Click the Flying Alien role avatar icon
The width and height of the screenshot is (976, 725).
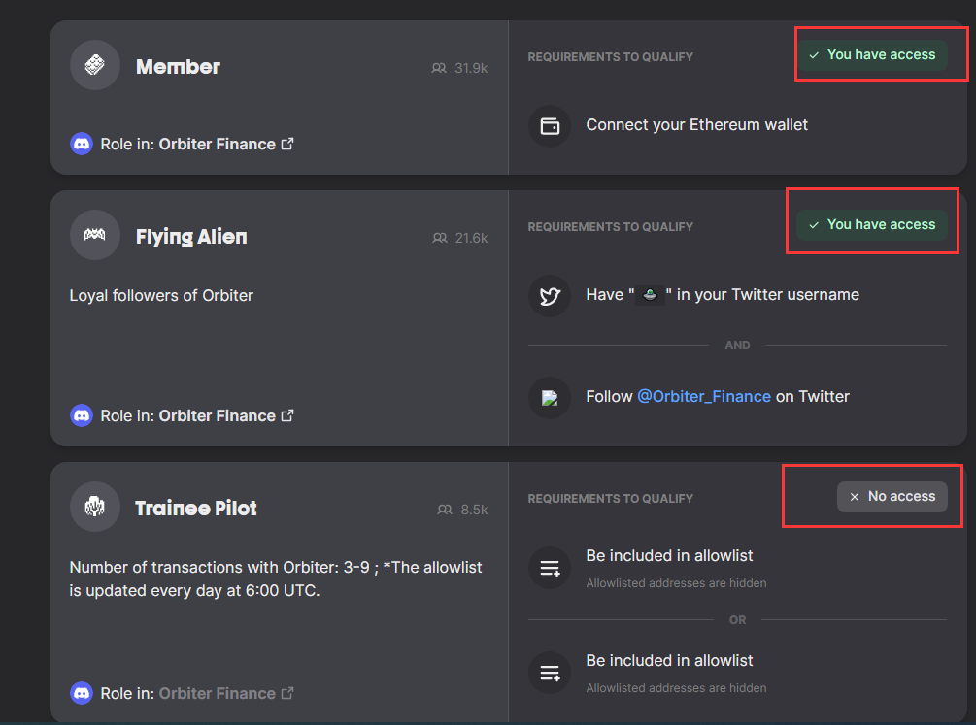point(94,235)
